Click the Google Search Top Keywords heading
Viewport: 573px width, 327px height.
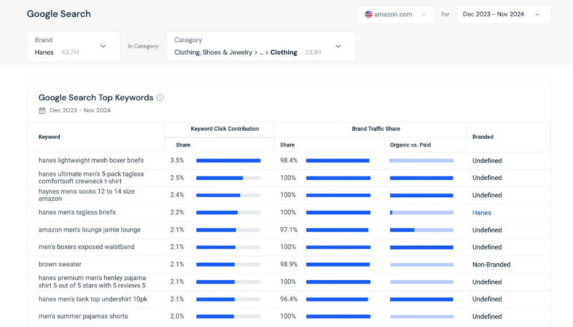(x=96, y=98)
